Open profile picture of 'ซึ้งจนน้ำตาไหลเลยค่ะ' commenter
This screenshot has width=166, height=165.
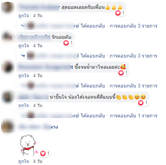coord(8,67)
